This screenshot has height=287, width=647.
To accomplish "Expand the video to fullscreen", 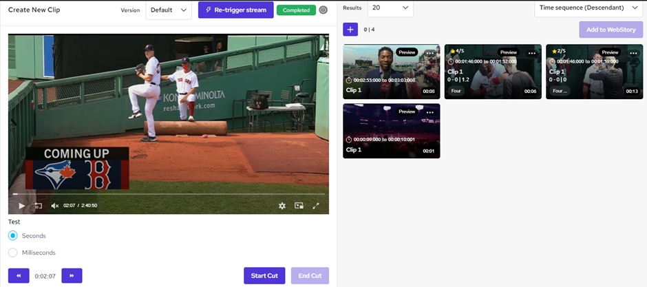I will pyautogui.click(x=316, y=205).
